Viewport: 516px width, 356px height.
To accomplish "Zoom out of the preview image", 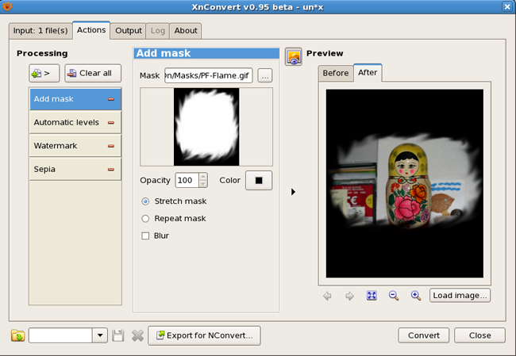I will click(x=394, y=296).
